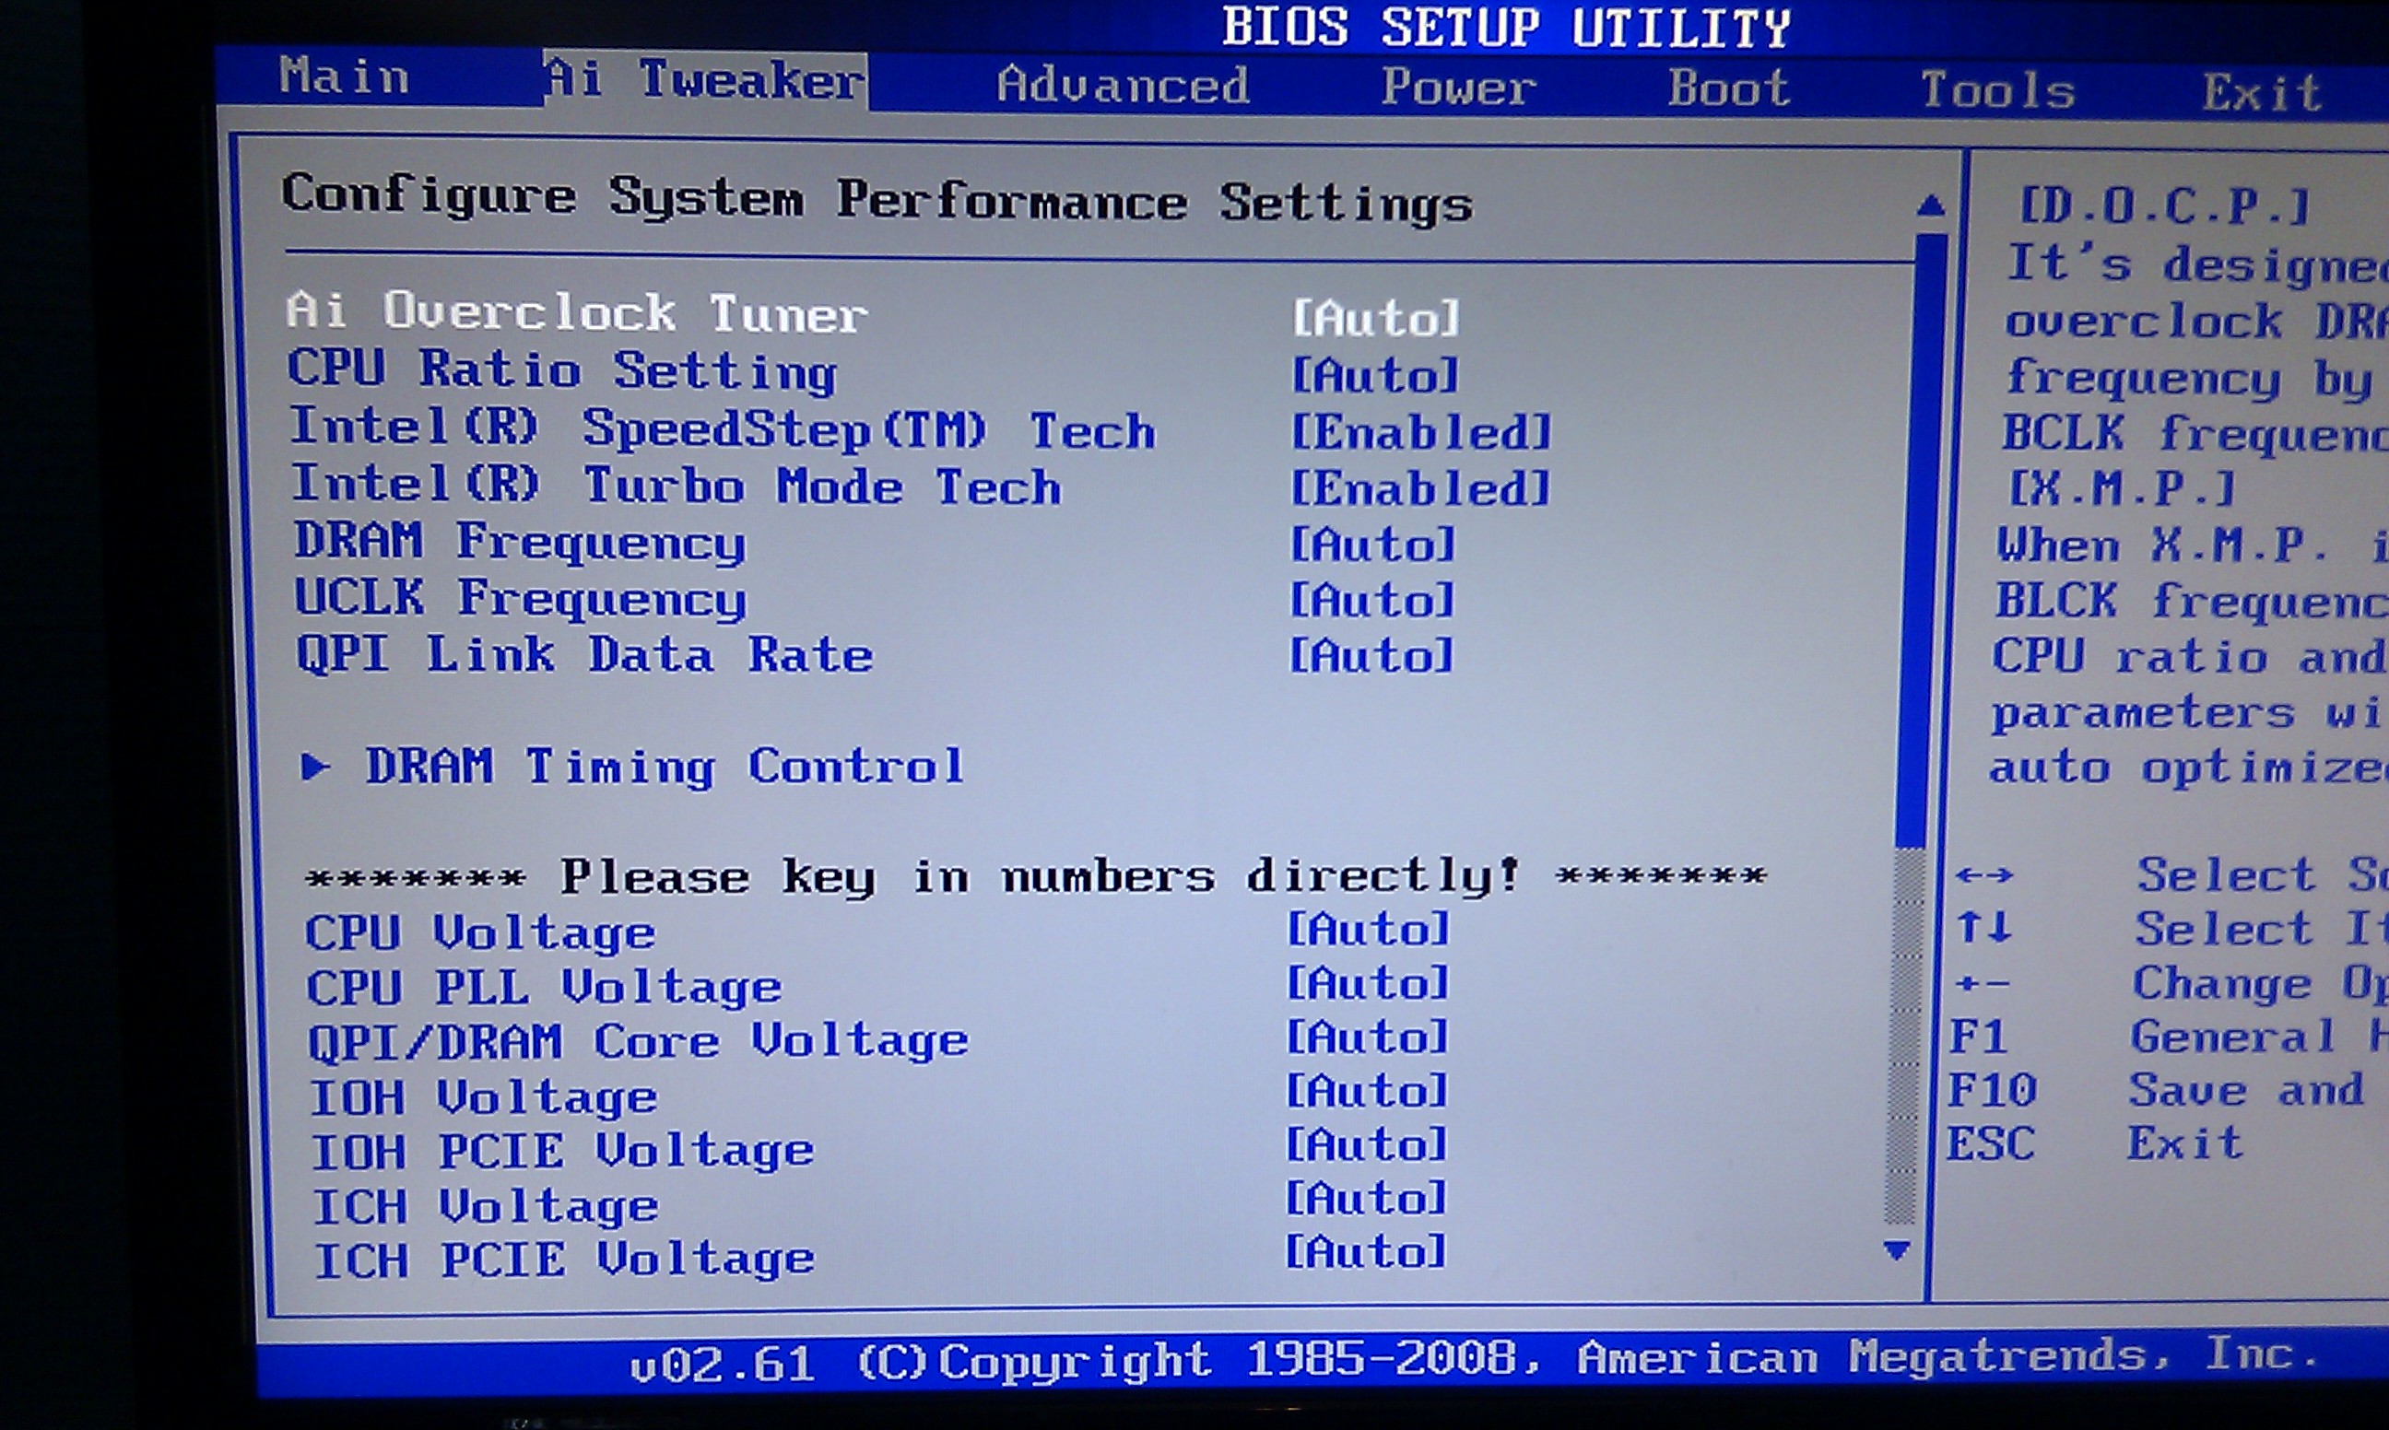Click the scroll up arrow icon
The height and width of the screenshot is (1430, 2389).
point(1930,205)
